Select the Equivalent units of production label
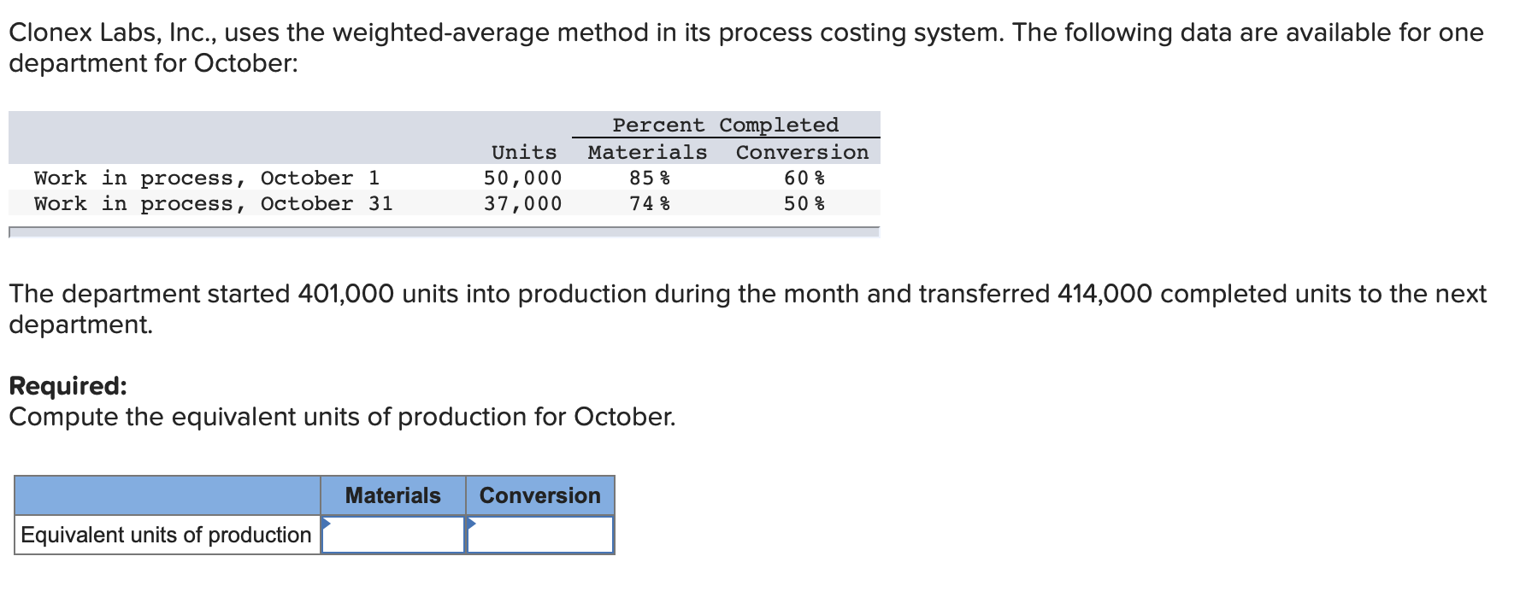 [164, 535]
